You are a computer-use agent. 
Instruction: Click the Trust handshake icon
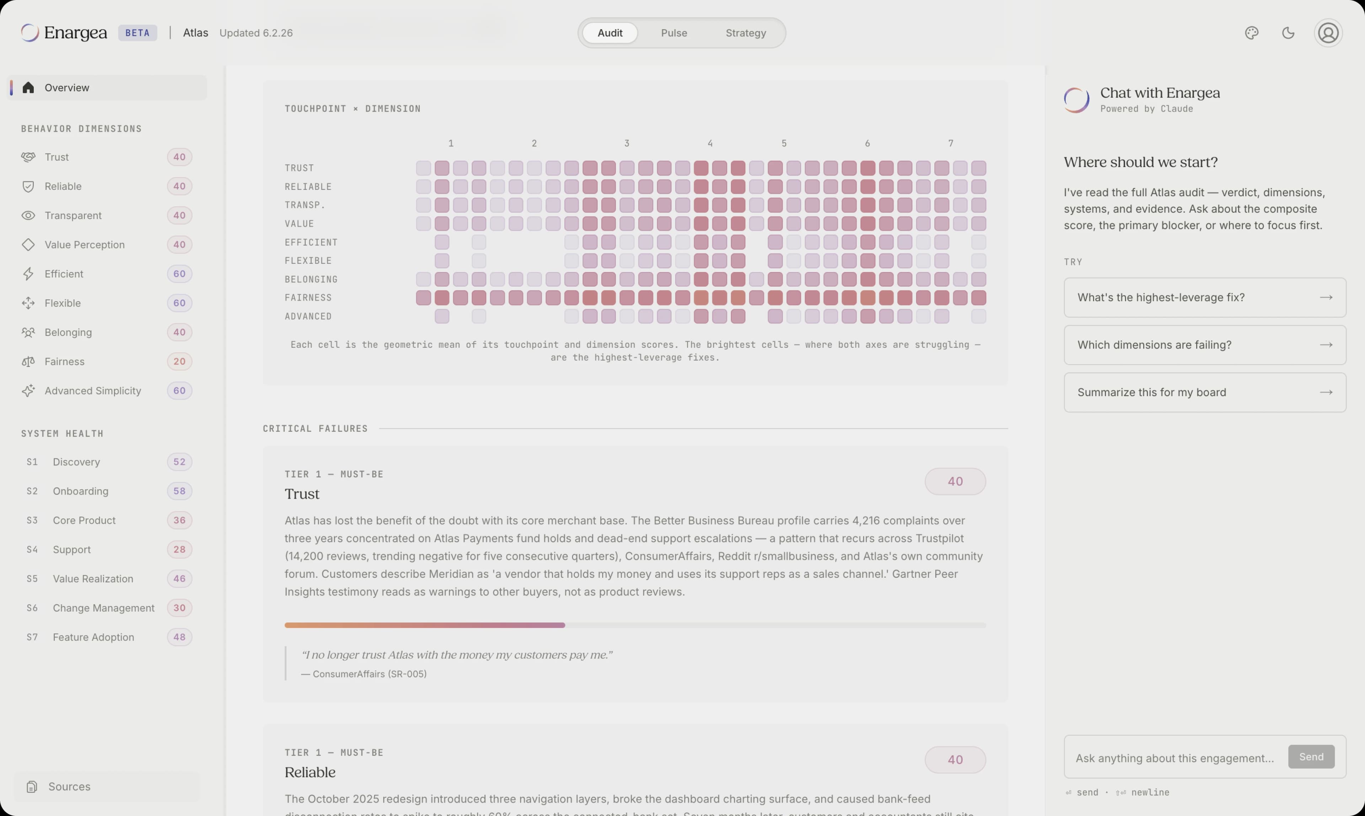point(28,157)
